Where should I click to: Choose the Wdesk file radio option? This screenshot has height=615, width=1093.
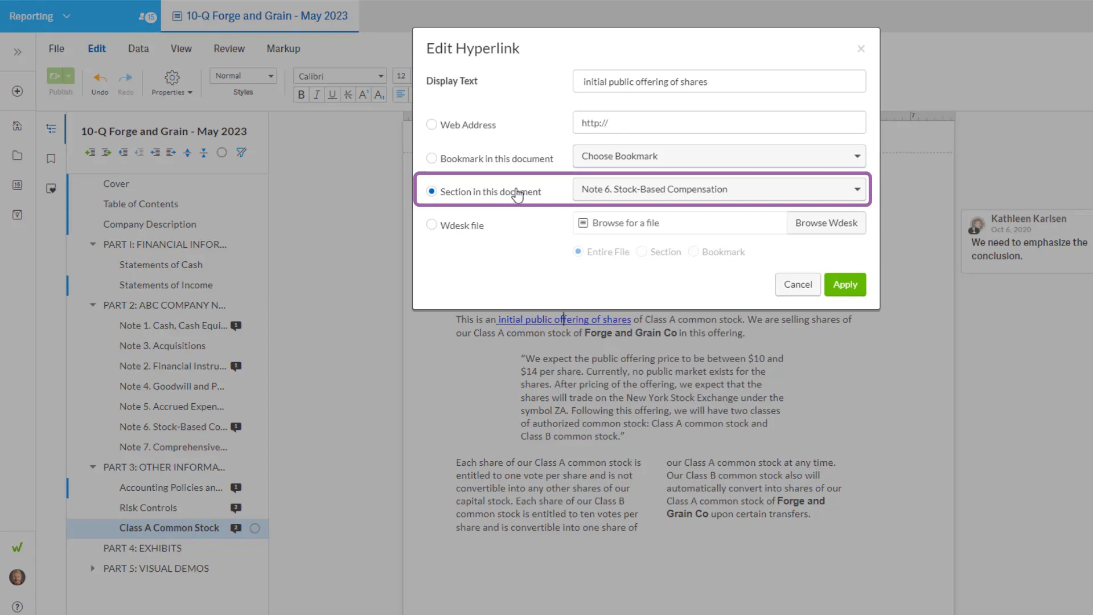(432, 225)
